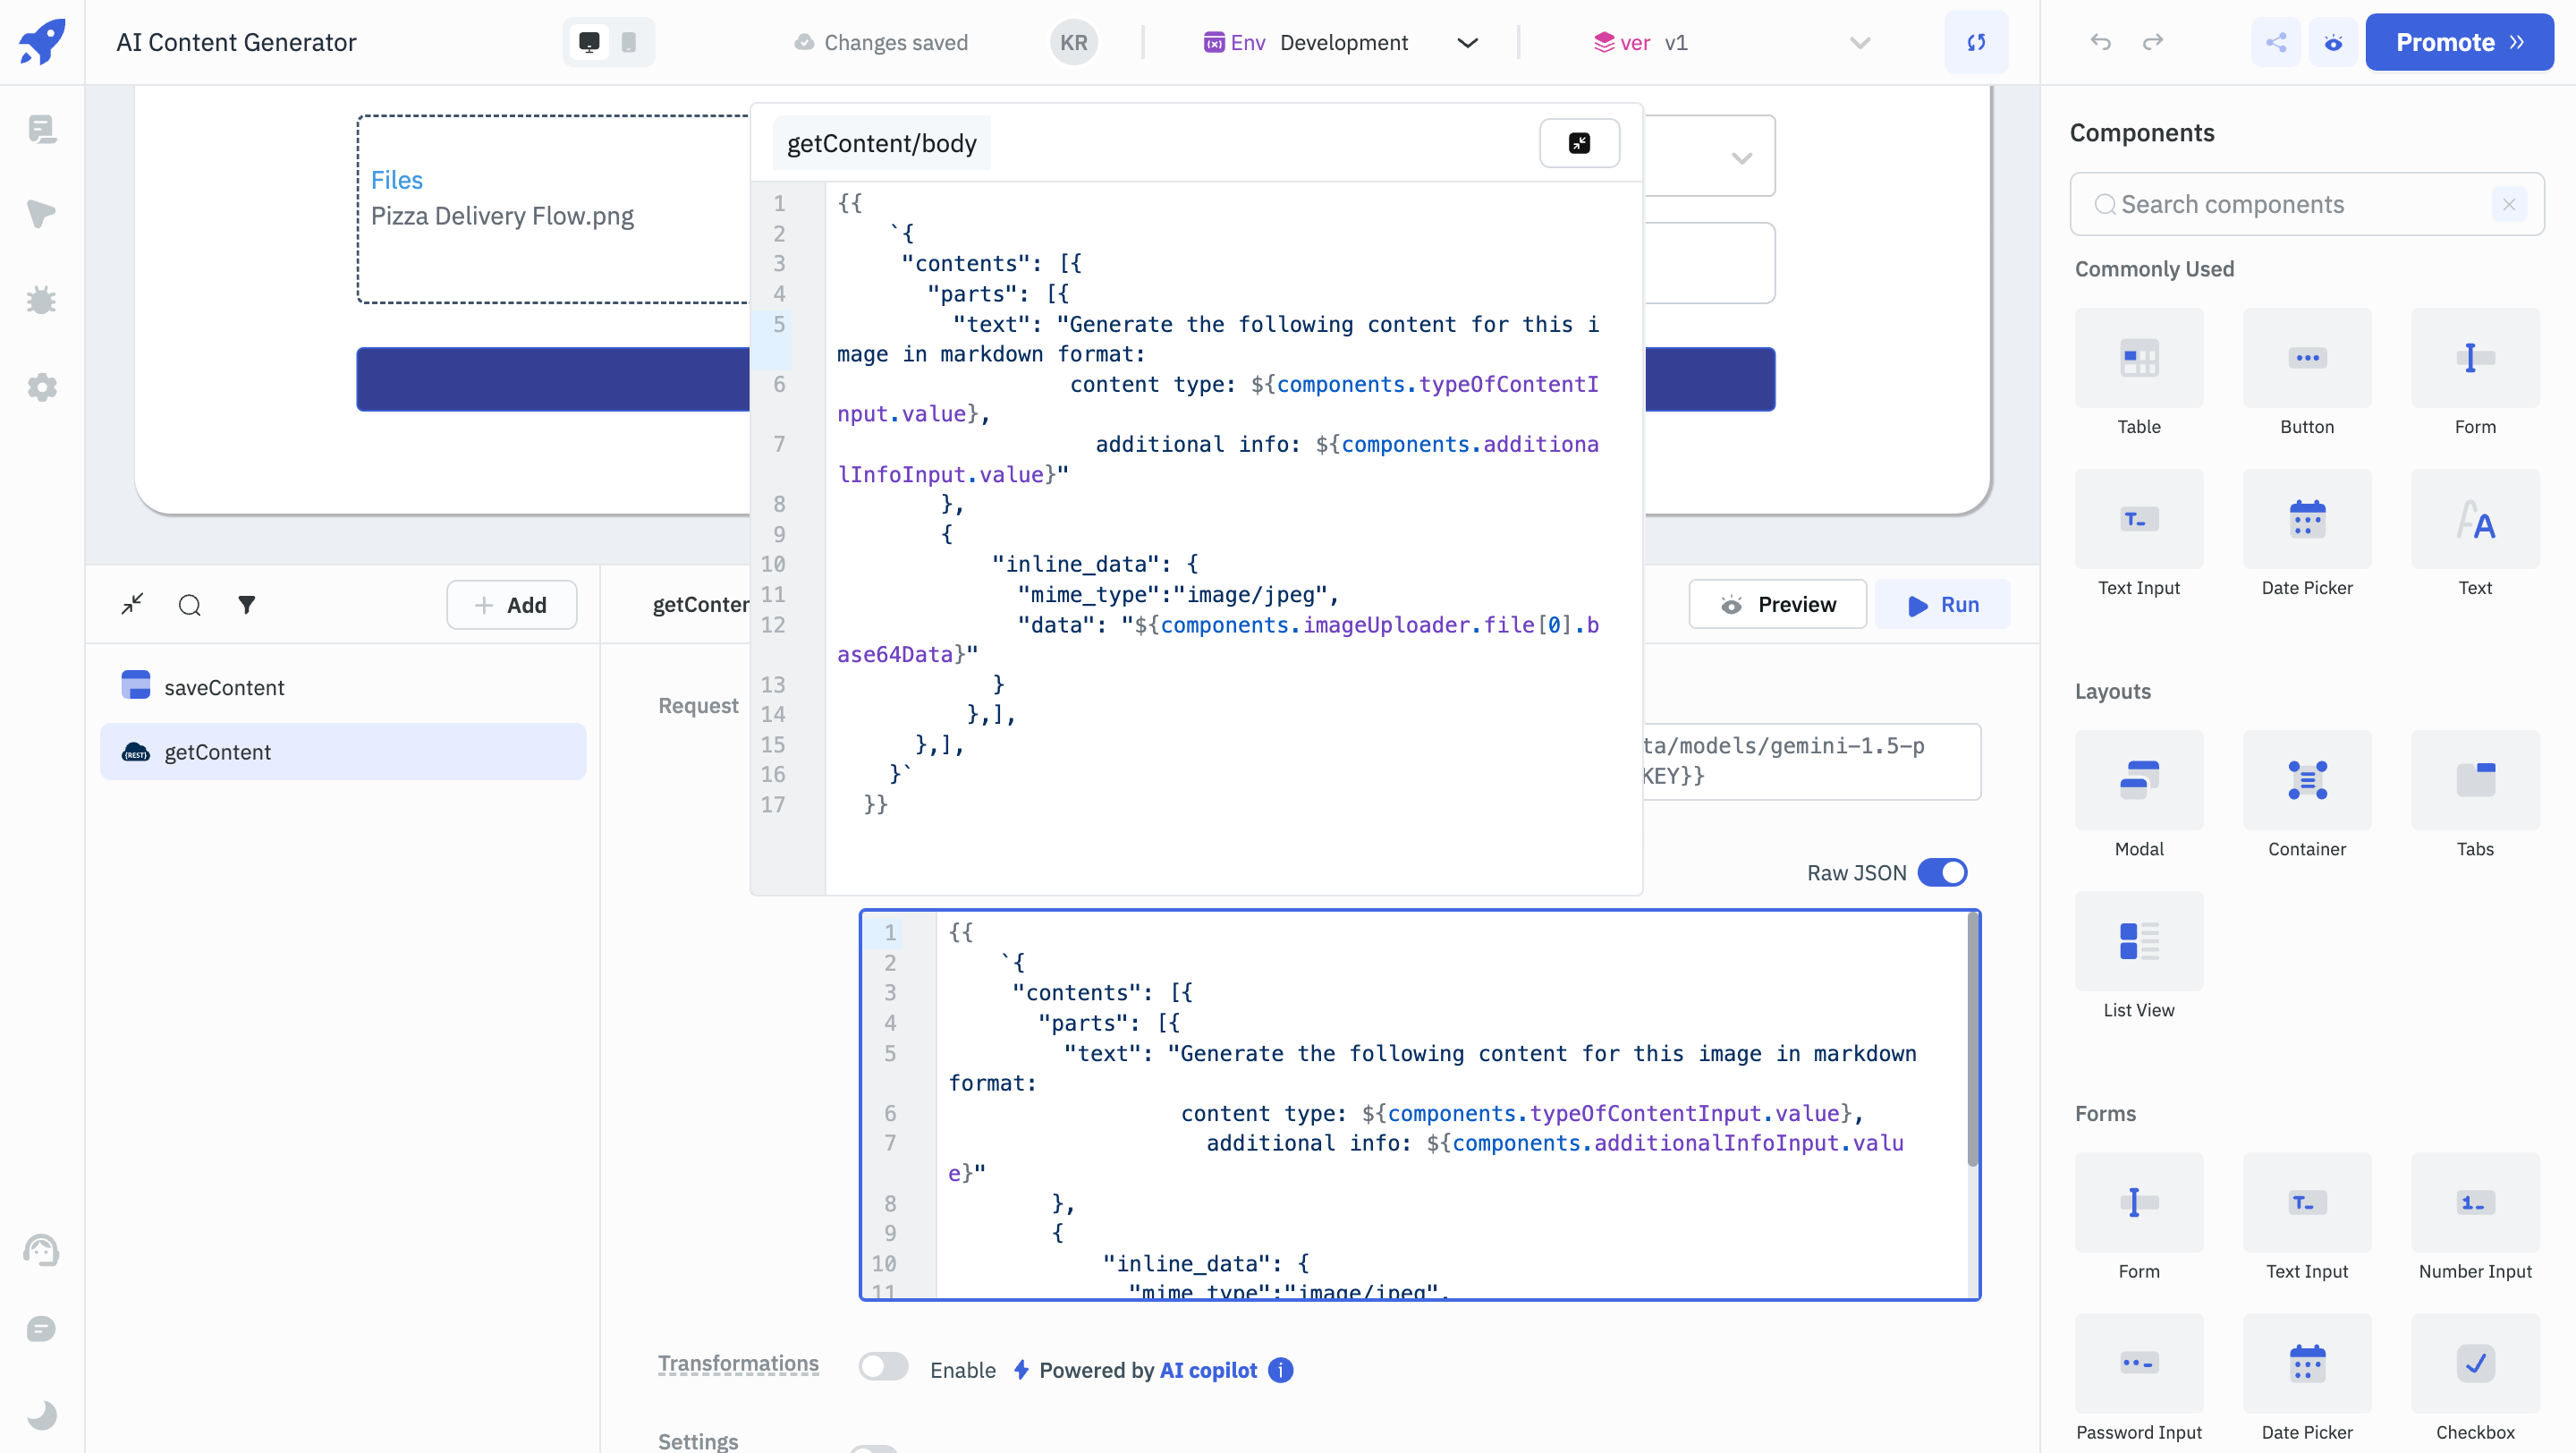Open the debugger bug icon in the sidebar

point(41,300)
